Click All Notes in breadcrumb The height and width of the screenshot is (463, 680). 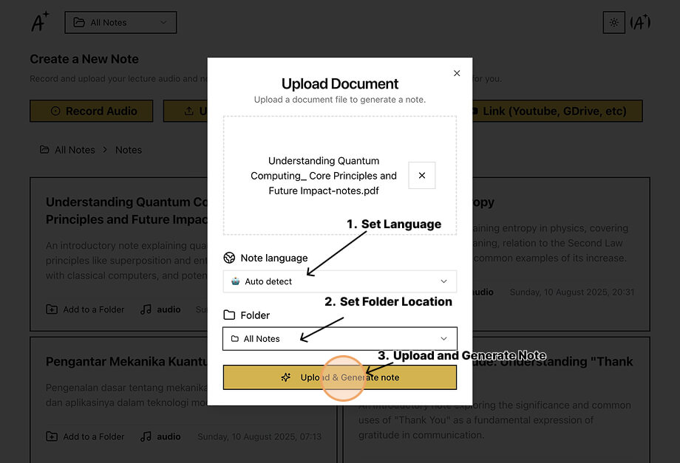(x=75, y=150)
